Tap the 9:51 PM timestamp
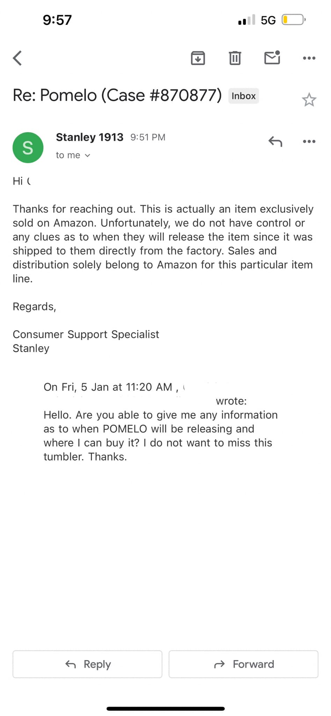This screenshot has height=716, width=331. click(x=148, y=137)
